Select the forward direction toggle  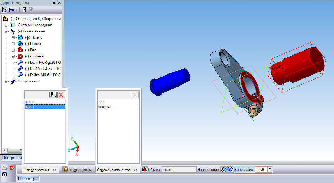[223, 170]
